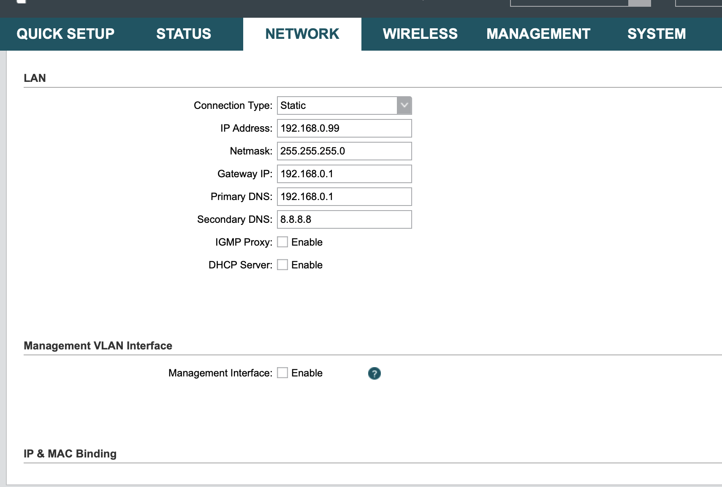Go to the Wireless tab
The width and height of the screenshot is (722, 487).
point(420,34)
